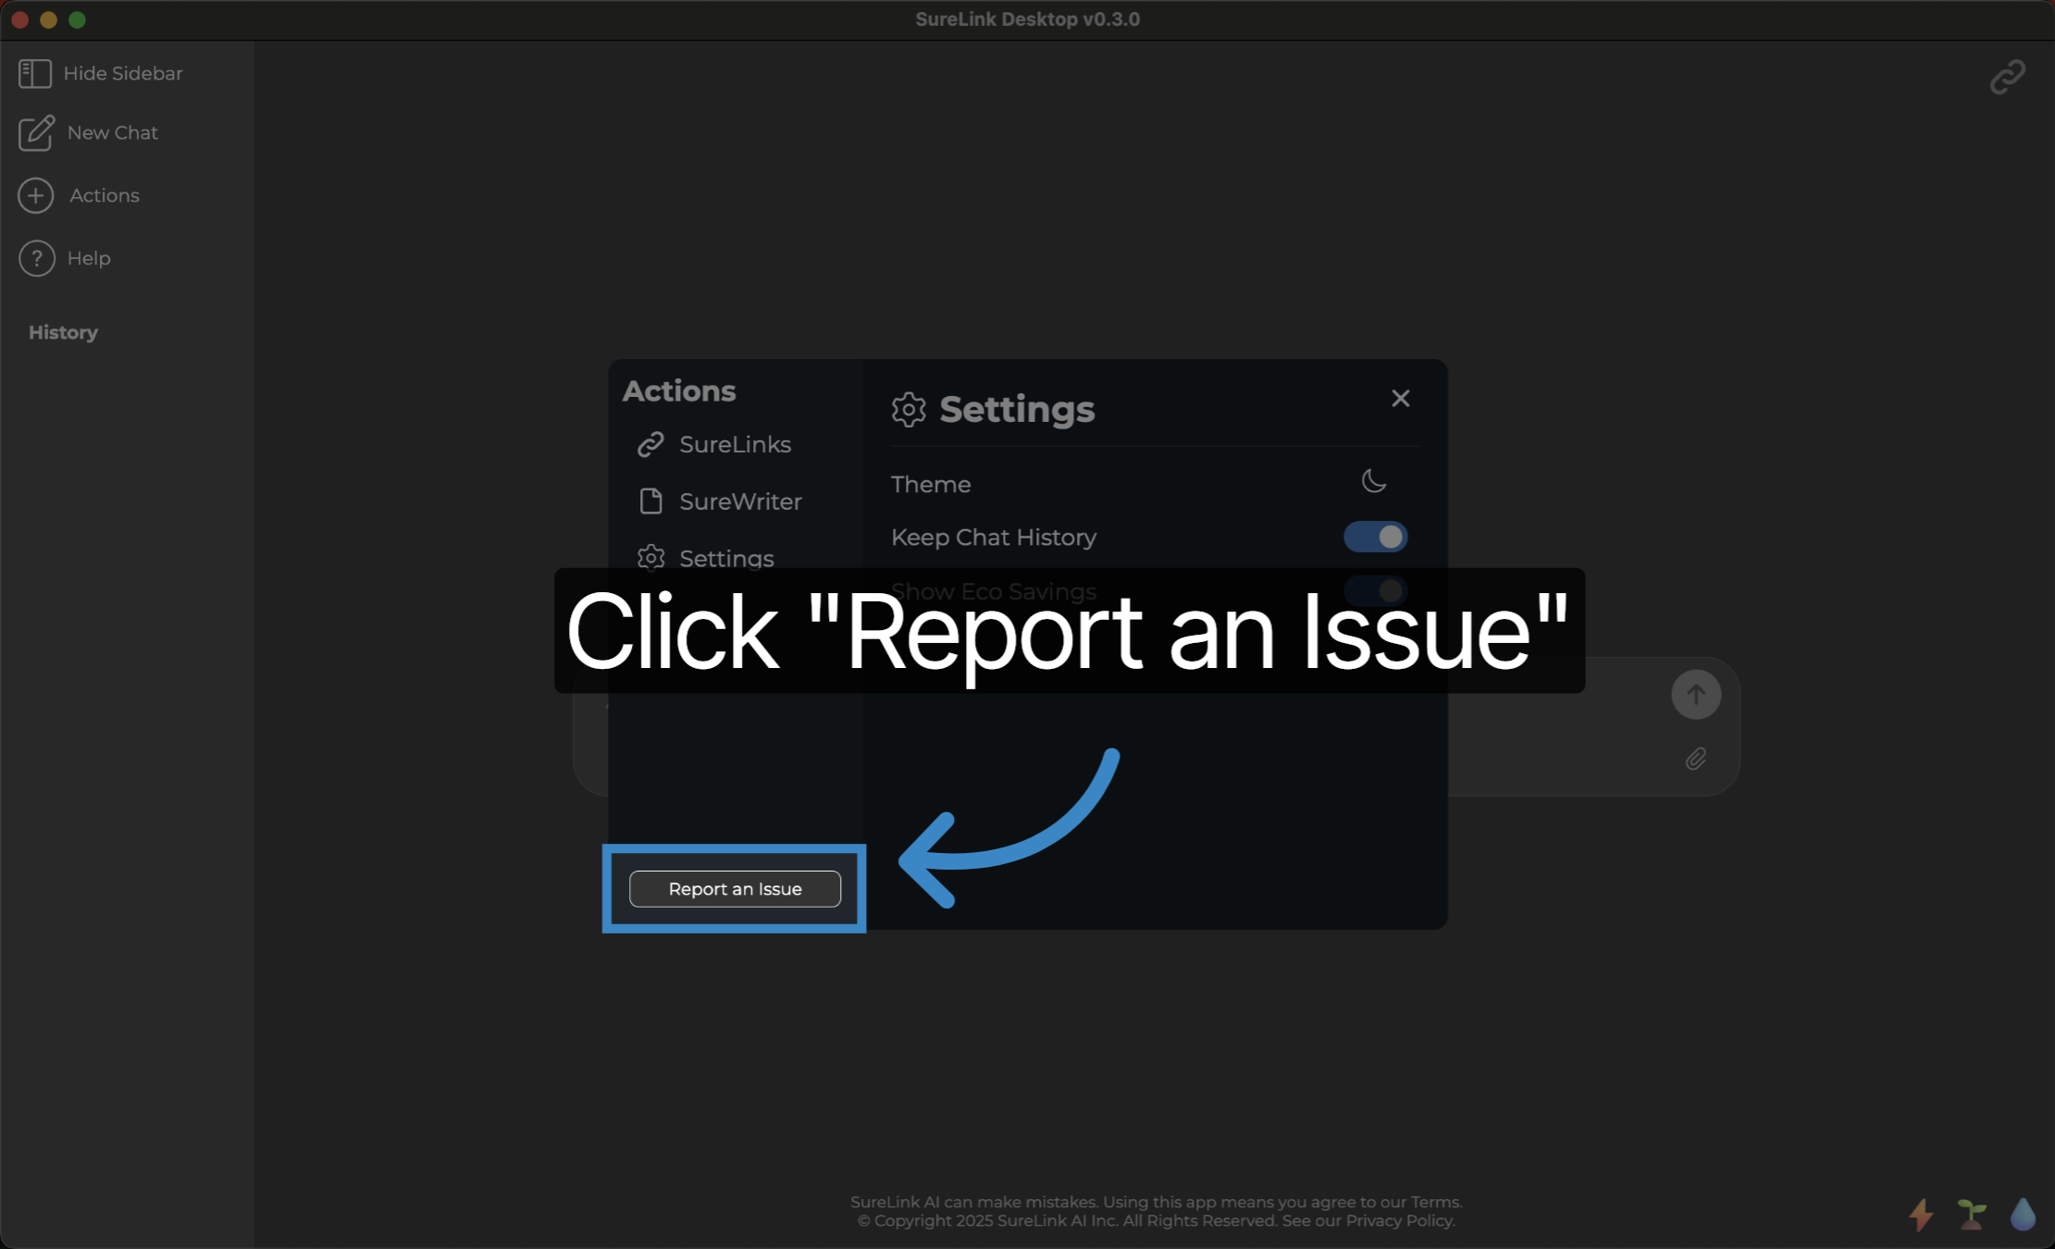Click the seedling eco icon

[x=1972, y=1215]
